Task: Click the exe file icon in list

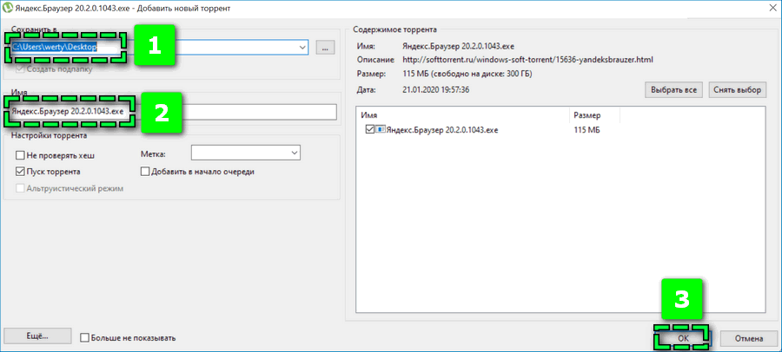Action: point(381,130)
